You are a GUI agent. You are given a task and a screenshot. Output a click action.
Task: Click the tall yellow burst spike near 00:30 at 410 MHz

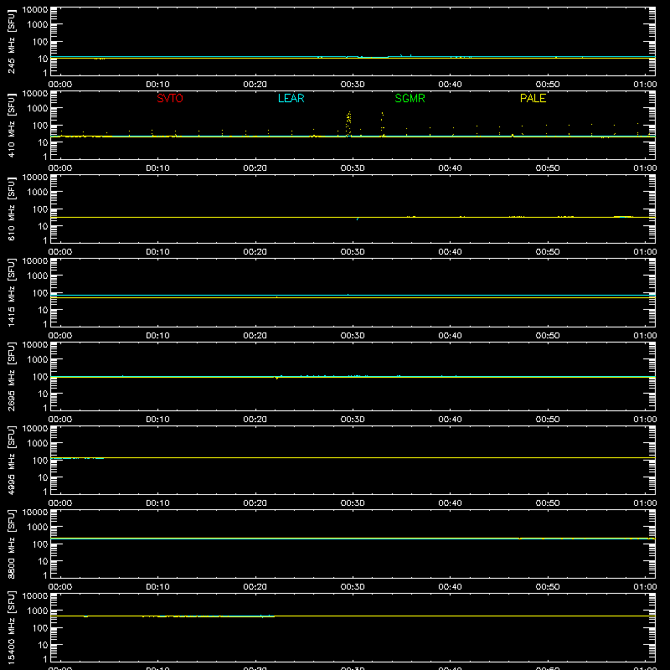coord(348,123)
